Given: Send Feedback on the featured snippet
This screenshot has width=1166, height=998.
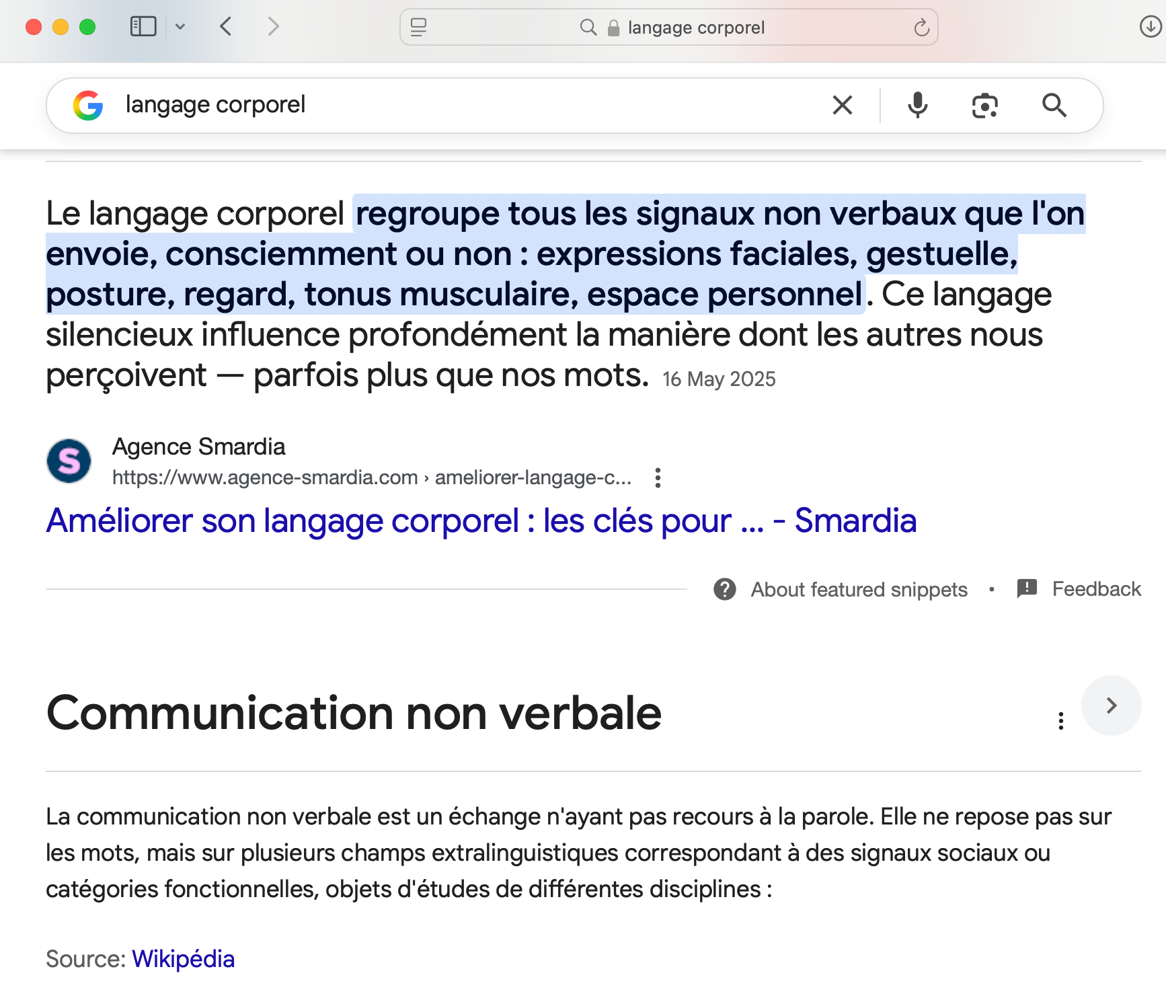Looking at the screenshot, I should click(1095, 589).
